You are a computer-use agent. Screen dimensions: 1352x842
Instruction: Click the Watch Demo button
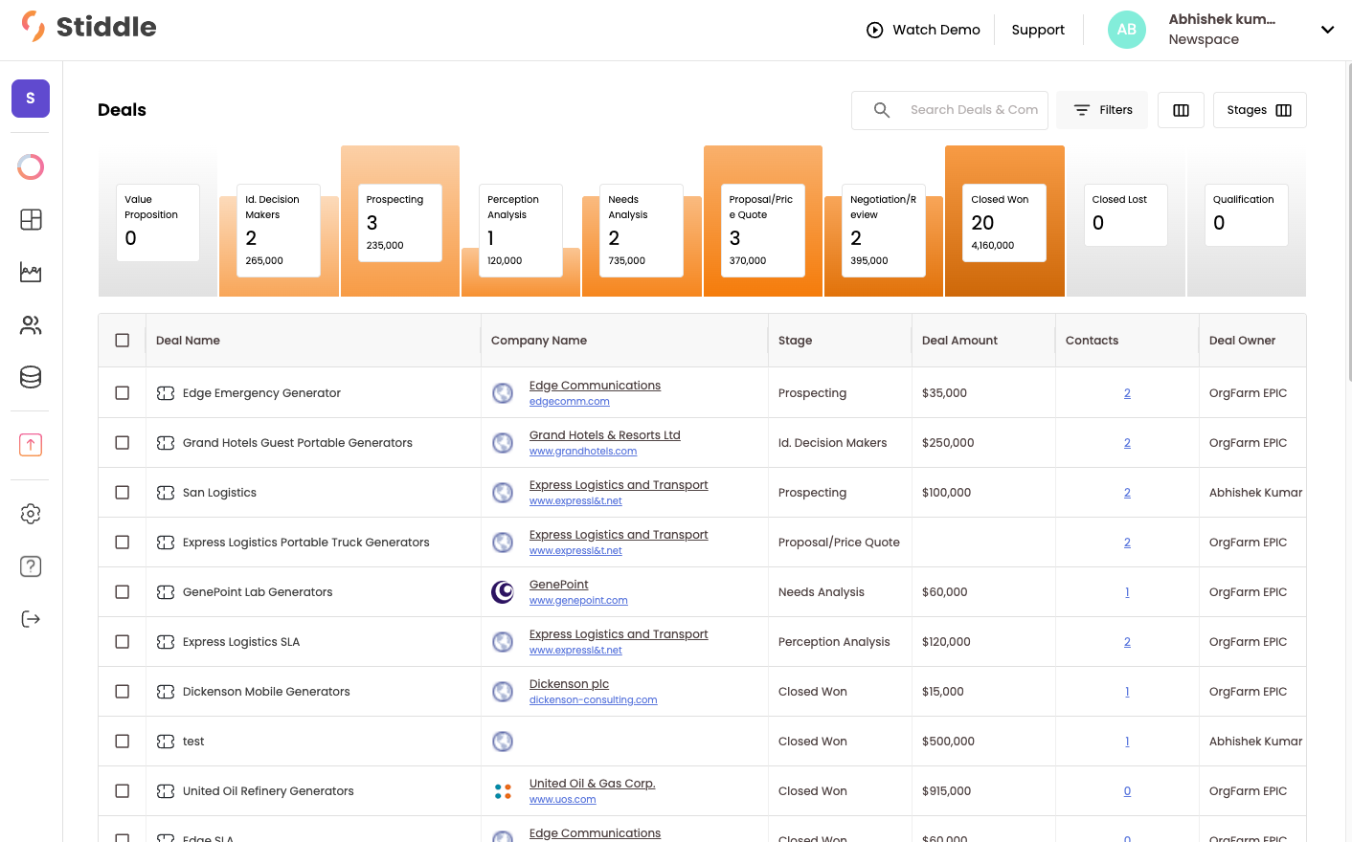click(x=923, y=30)
